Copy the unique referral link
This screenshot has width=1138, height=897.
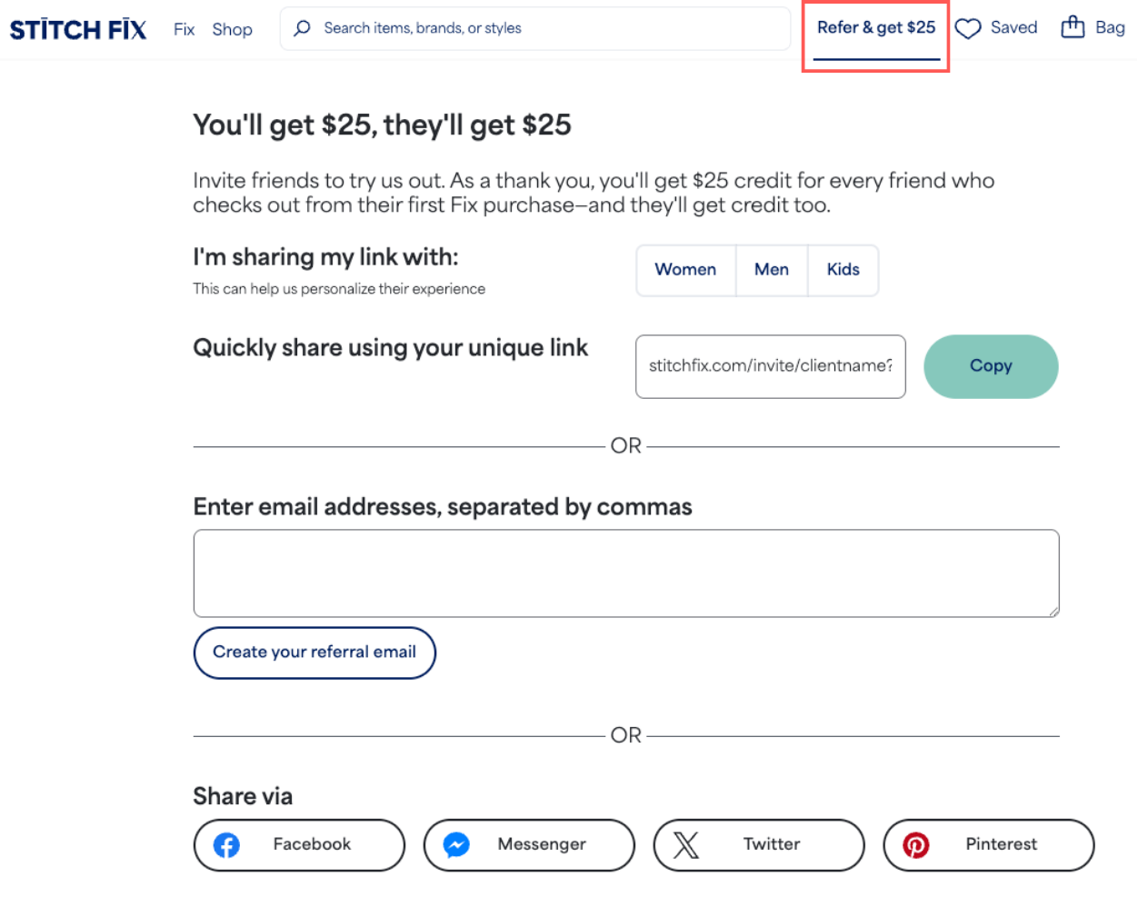point(991,366)
